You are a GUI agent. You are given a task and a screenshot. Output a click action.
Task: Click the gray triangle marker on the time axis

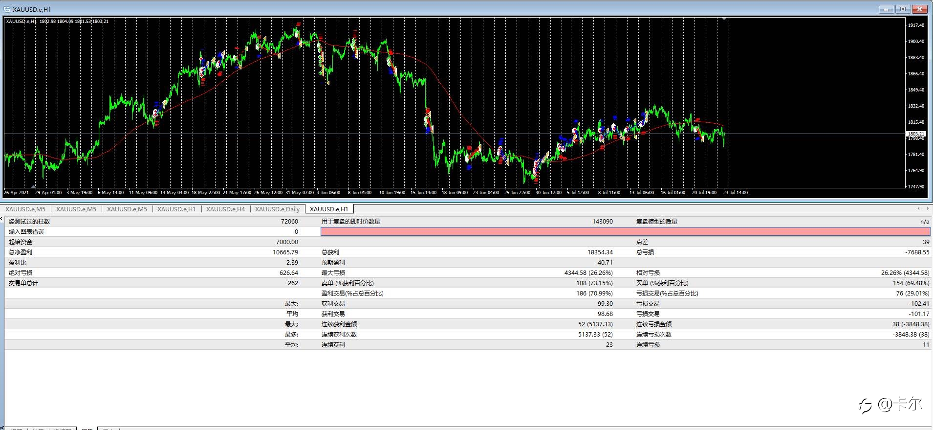pyautogui.click(x=33, y=187)
